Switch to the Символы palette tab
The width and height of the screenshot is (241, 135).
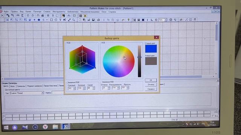click(21, 86)
